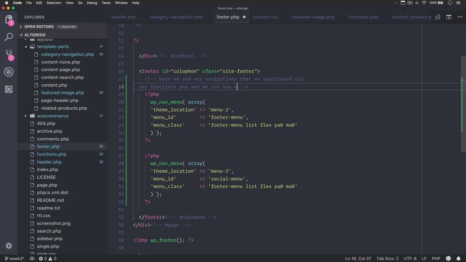Open the Explorer view in activity bar
This screenshot has width=466, height=262.
(x=9, y=21)
